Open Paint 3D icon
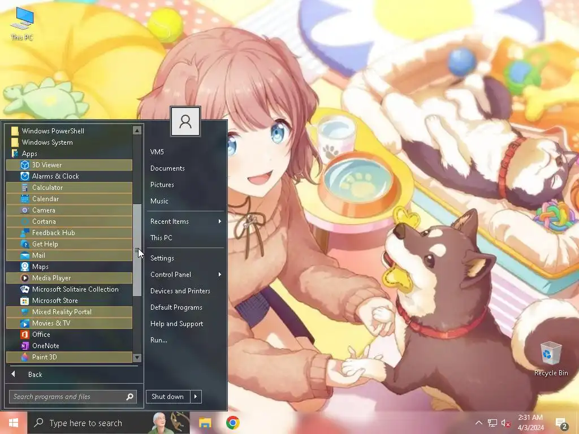This screenshot has height=434, width=579. tap(25, 357)
